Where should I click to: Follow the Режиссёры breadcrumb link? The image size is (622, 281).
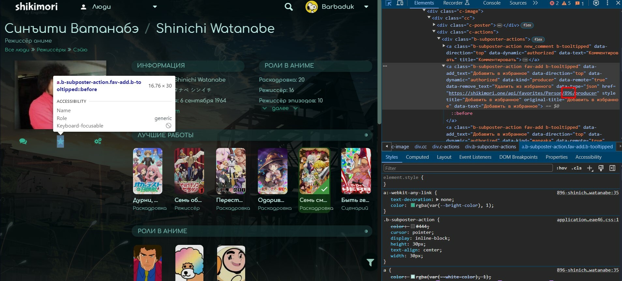51,50
